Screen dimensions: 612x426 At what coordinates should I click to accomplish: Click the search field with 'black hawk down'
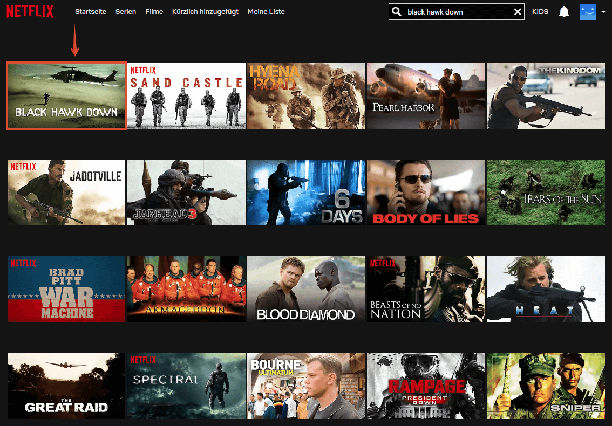(456, 12)
